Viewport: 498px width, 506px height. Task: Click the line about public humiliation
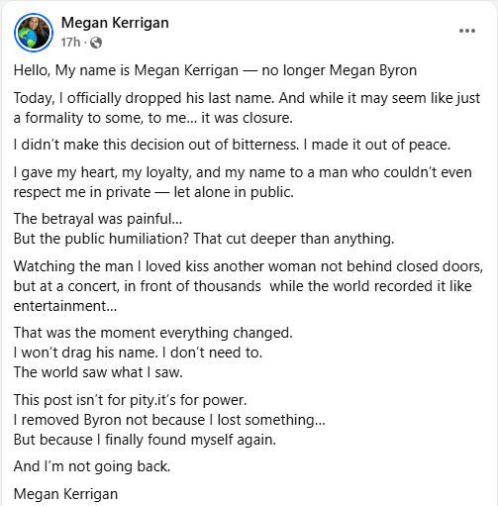[x=204, y=239]
